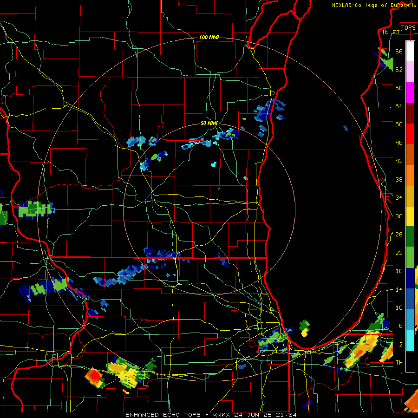Click the '6' legend value
418x418 pixels.
[400, 326]
